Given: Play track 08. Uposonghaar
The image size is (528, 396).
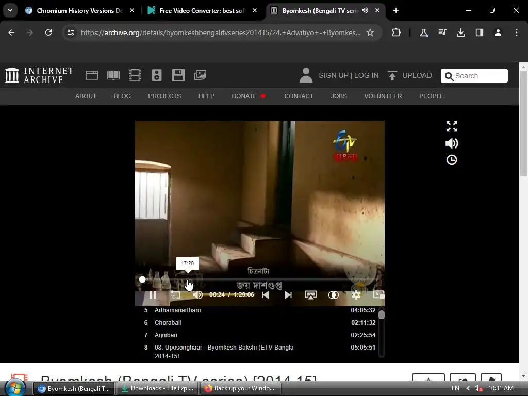Looking at the screenshot, I should [x=260, y=351].
